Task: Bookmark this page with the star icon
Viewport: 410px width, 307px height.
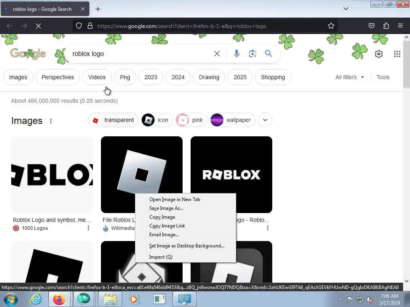Action: pyautogui.click(x=331, y=26)
